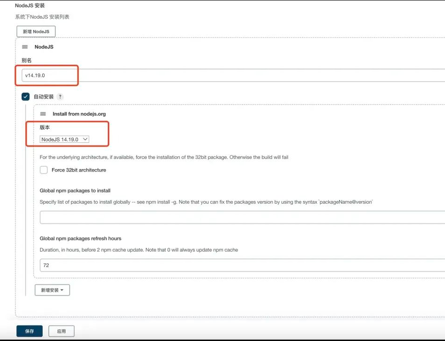The image size is (445, 341).
Task: Click text about forcing 32bit package installation
Action: click(164, 157)
